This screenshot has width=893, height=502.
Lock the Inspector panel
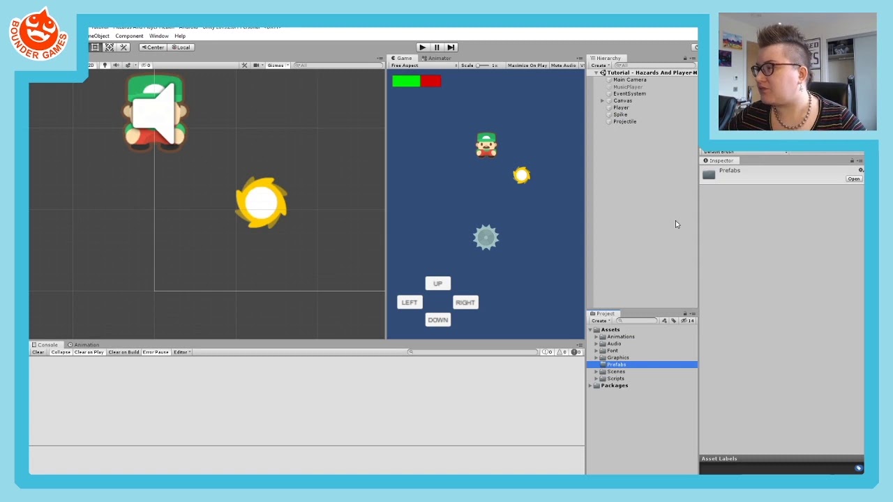tap(852, 160)
